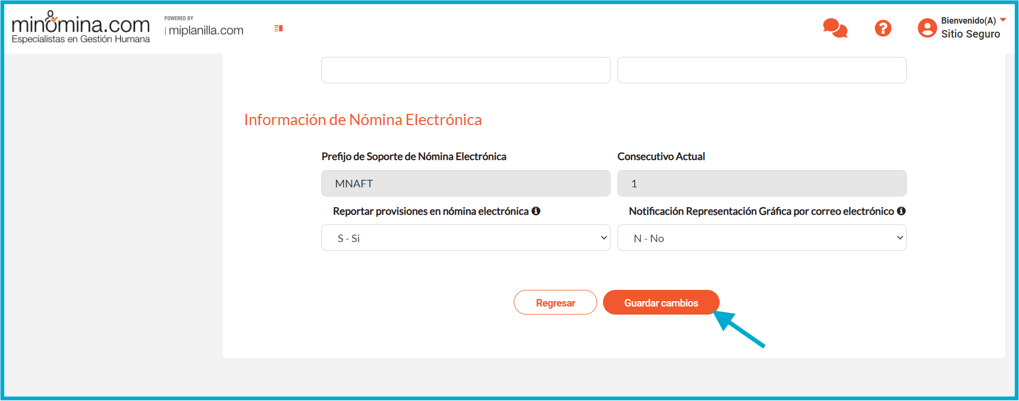Click the Prefijo de Soporte field MNAFT
Image resolution: width=1019 pixels, height=401 pixels.
pyautogui.click(x=465, y=184)
